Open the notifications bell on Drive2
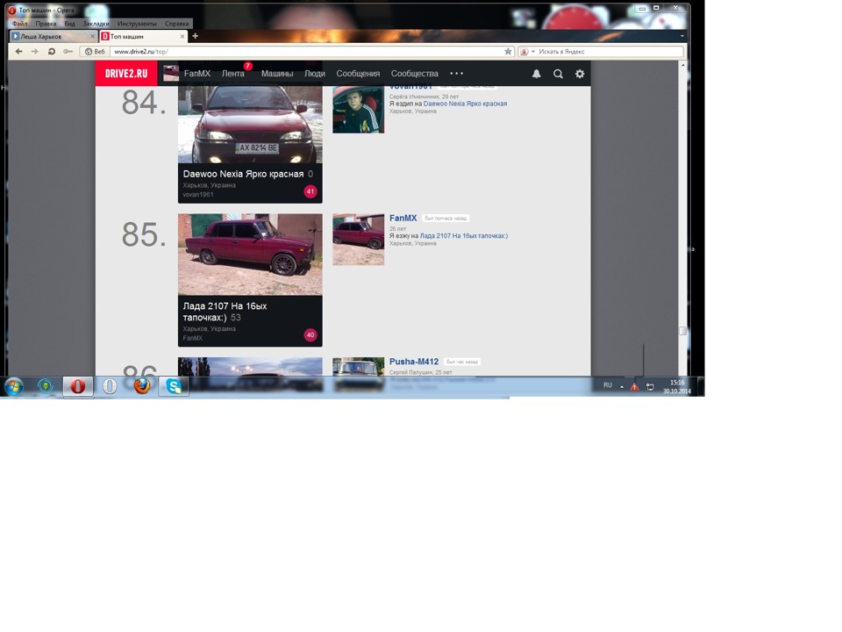 [x=537, y=74]
